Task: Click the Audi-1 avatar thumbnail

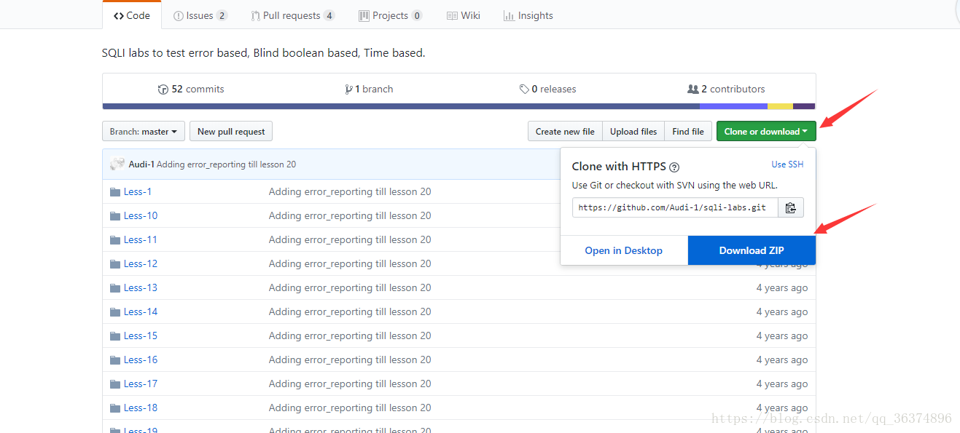Action: tap(117, 164)
